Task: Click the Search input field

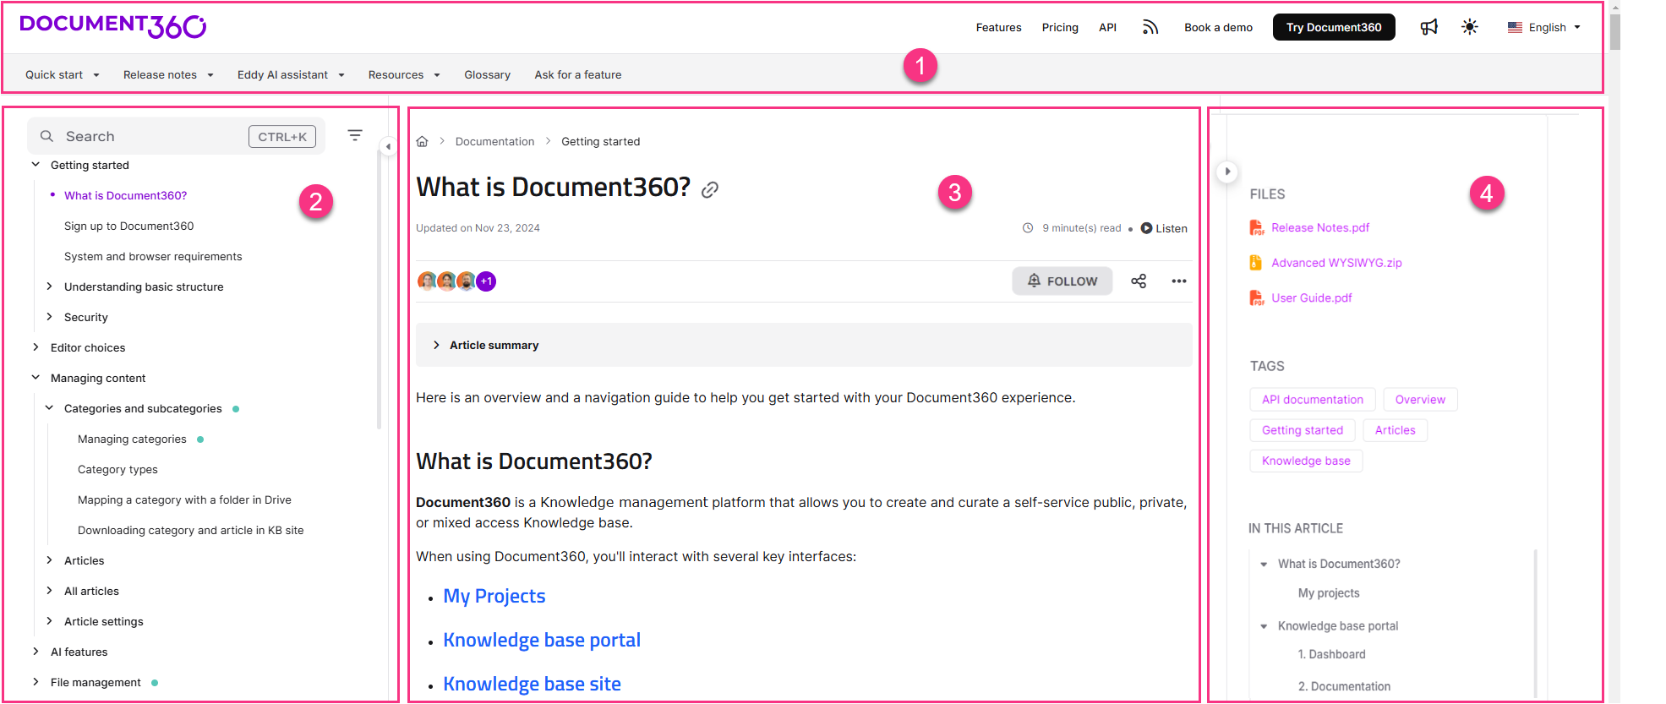Action: point(177,136)
